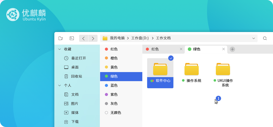Switch to the 红色 tab
The height and width of the screenshot is (127, 273).
click(x=162, y=49)
